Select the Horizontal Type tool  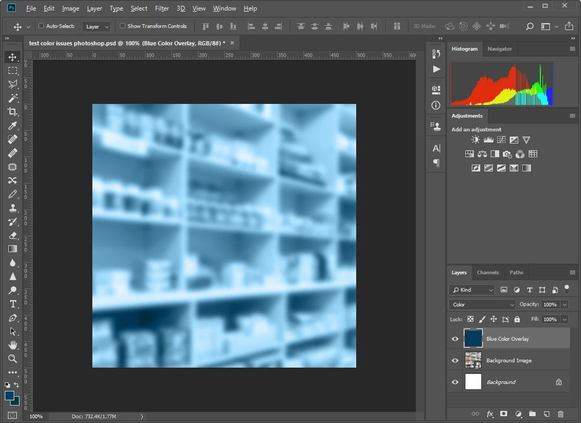point(13,304)
